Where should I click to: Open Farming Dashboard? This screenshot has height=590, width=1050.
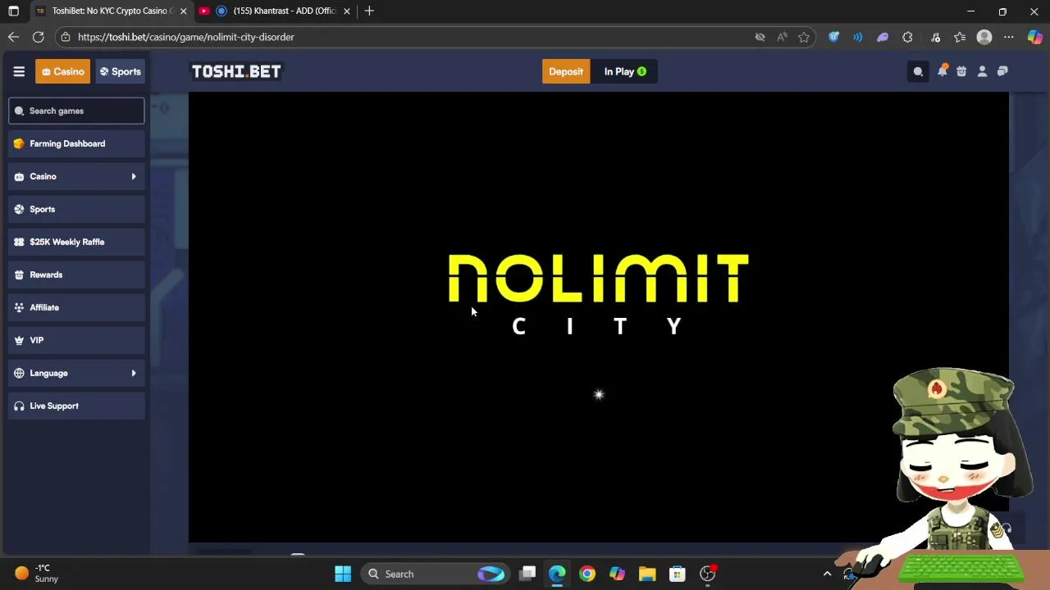pyautogui.click(x=76, y=143)
